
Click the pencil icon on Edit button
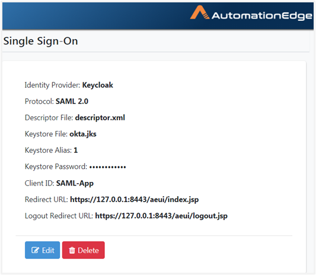coord(35,250)
